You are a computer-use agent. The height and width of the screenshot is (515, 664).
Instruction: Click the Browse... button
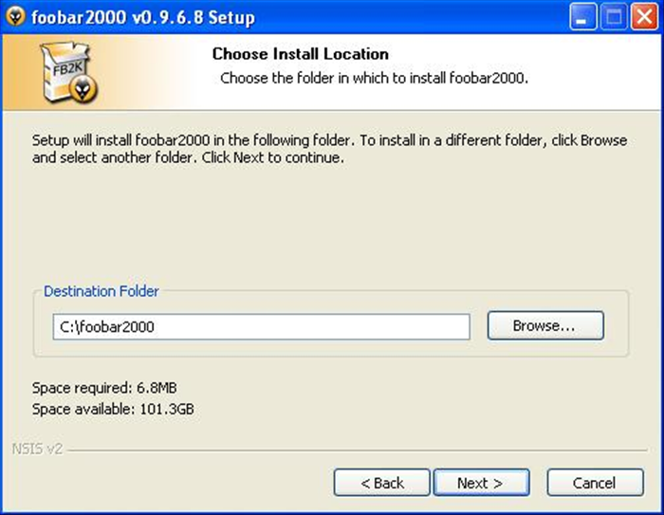coord(545,325)
